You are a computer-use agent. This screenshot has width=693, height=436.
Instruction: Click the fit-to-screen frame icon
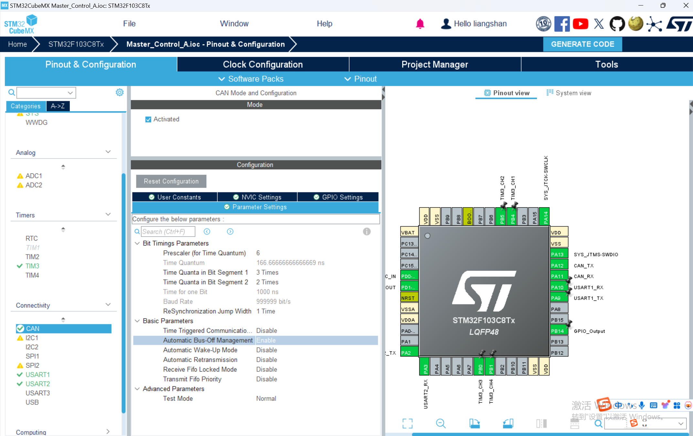(x=407, y=423)
